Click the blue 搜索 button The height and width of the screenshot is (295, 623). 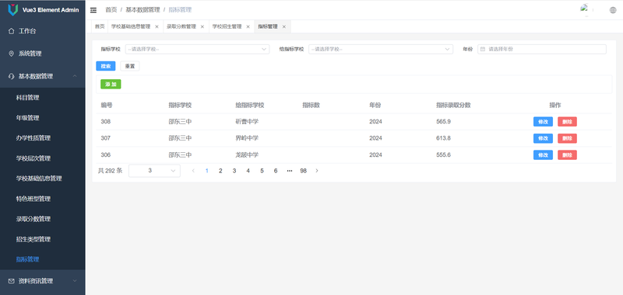click(x=106, y=66)
